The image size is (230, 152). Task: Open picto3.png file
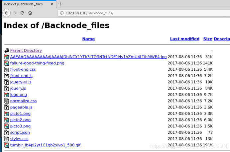click(20, 126)
